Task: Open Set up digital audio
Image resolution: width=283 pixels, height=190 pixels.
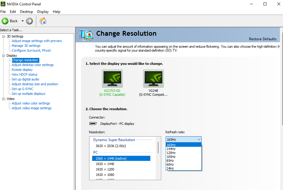Action: click(x=26, y=79)
